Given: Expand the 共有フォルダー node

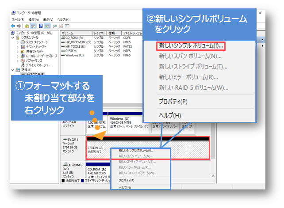Looking at the screenshot, I should click(18, 52).
